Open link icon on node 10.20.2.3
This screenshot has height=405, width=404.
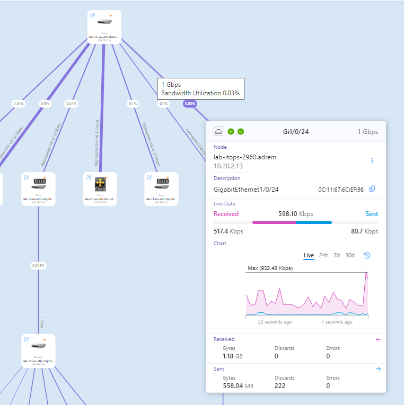[27, 177]
